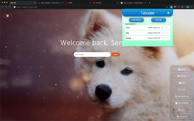Open the Mail session in Tabulate list
Screen dimensions: 194x121
pyautogui.click(x=148, y=33)
